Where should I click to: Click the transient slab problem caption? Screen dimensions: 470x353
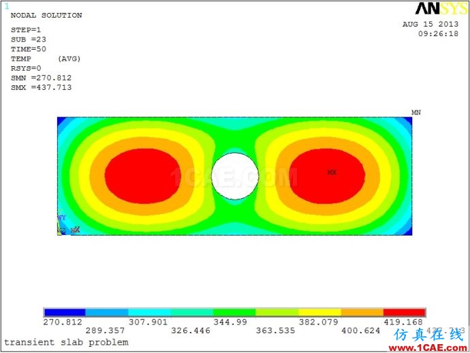66,342
